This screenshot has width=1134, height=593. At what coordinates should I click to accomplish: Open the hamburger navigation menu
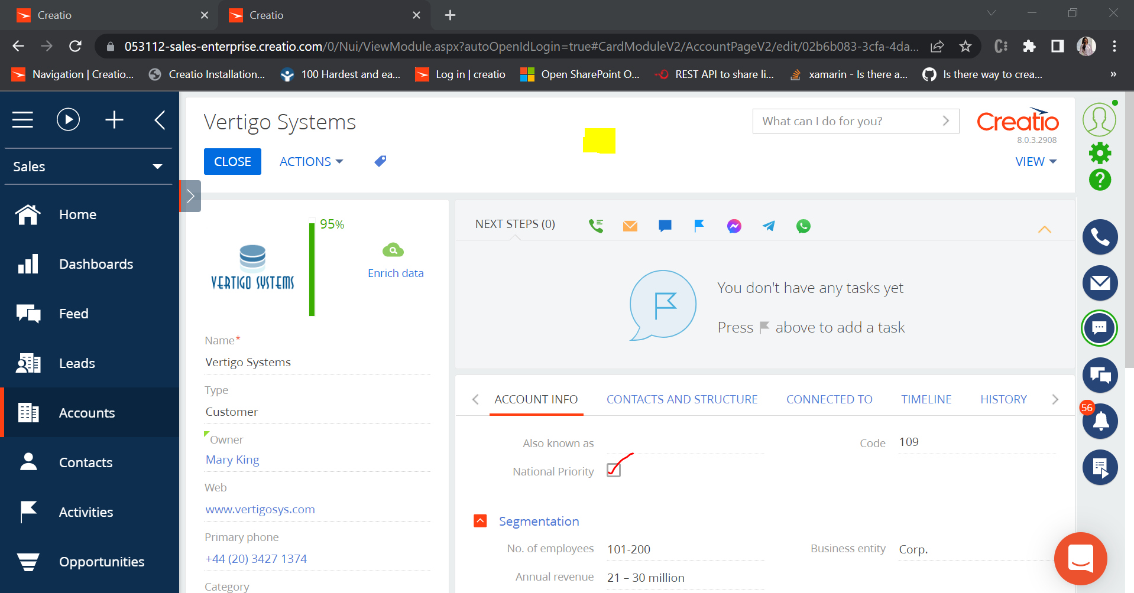point(22,120)
